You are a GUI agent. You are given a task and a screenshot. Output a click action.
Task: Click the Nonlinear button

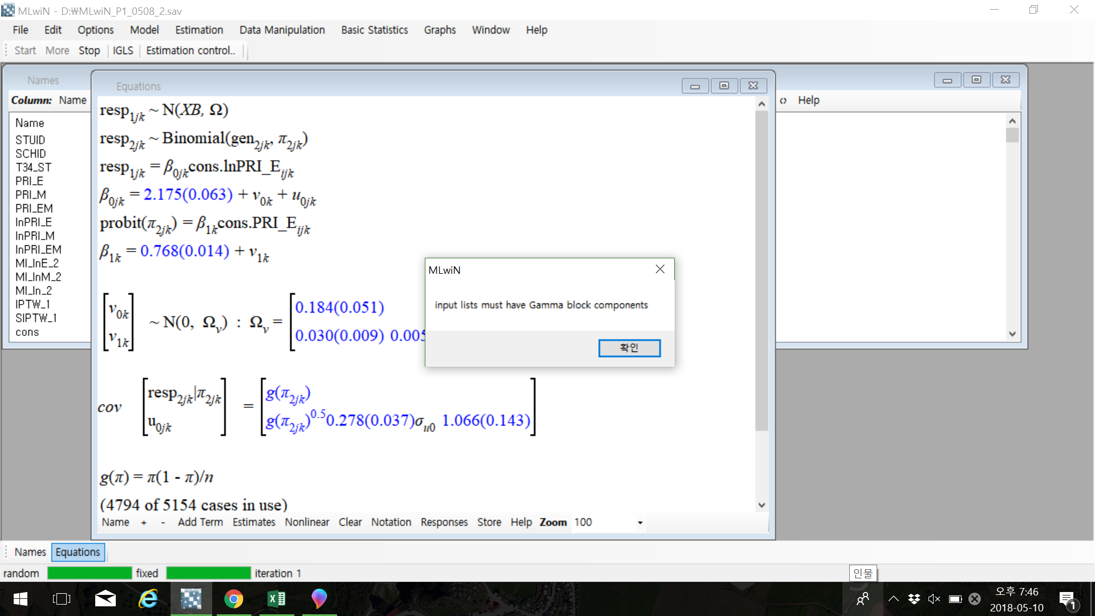(307, 522)
